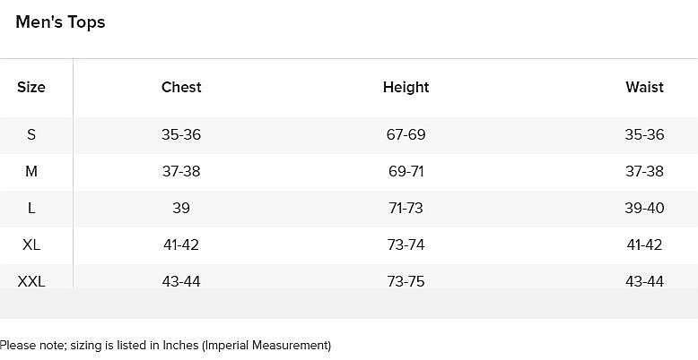Click height value 71-73
This screenshot has width=698, height=360.
(x=406, y=208)
